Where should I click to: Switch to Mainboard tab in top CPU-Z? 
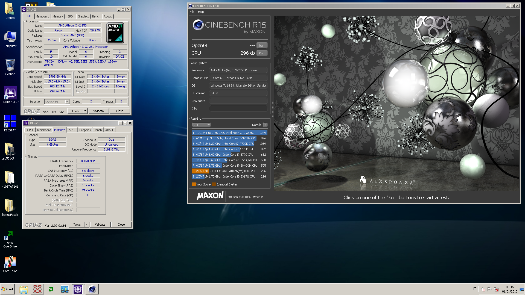pos(42,16)
